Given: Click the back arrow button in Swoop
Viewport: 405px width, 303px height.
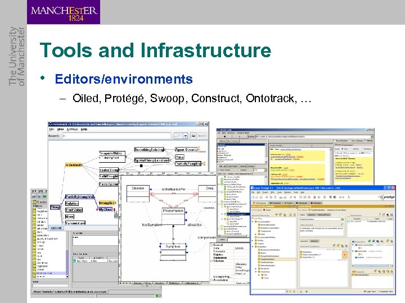Looking at the screenshot, I should (224, 136).
